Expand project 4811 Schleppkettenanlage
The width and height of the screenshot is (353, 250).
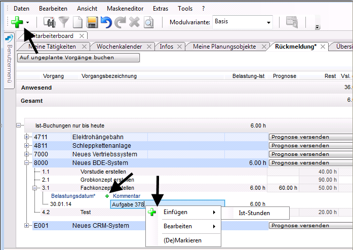tap(26, 146)
